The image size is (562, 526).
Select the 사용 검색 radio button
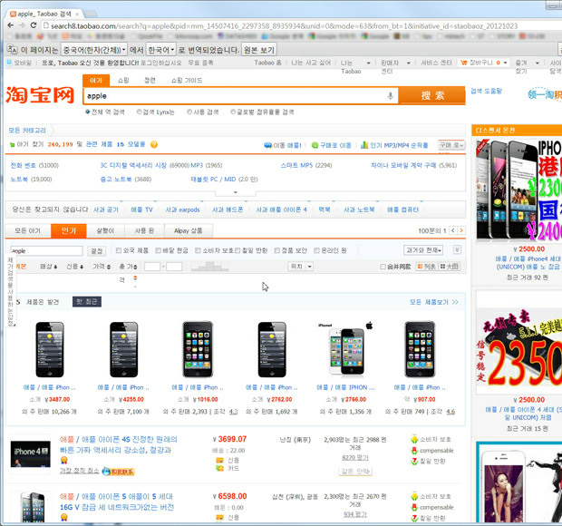(189, 112)
